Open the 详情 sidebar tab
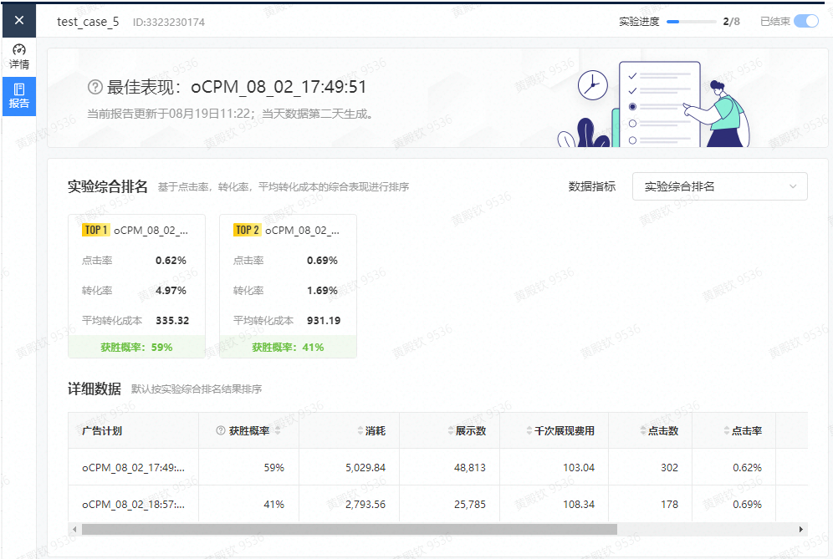833x559 pixels. point(19,57)
